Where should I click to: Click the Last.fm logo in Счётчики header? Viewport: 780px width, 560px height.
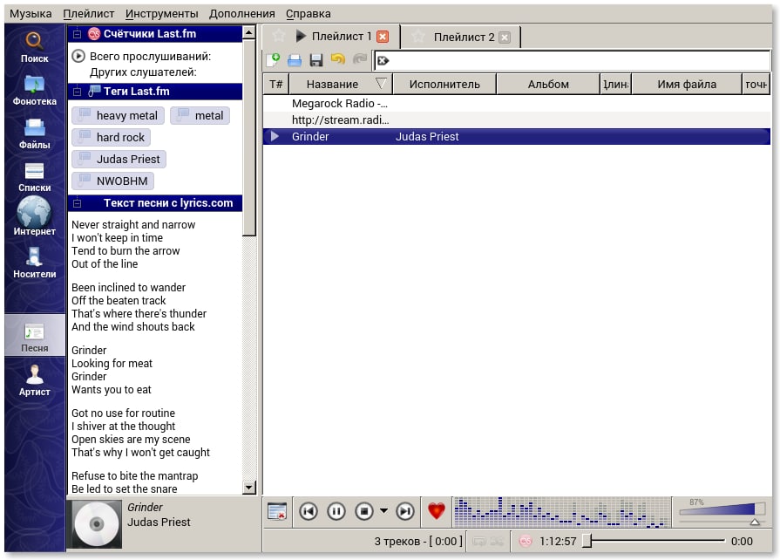pyautogui.click(x=93, y=34)
